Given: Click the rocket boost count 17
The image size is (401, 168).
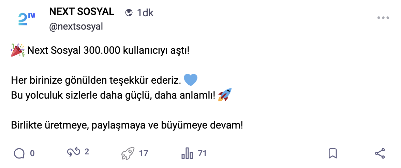Looking at the screenshot, I should 144,153.
